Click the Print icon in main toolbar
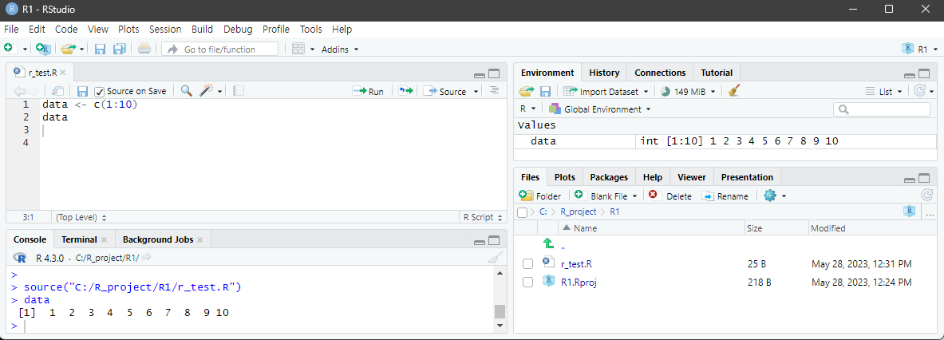 pos(144,49)
